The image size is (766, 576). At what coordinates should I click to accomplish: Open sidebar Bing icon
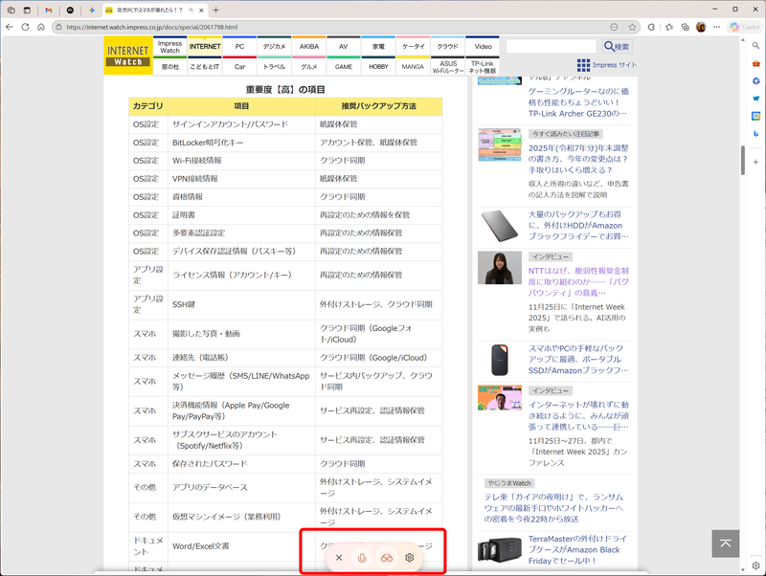tap(755, 133)
